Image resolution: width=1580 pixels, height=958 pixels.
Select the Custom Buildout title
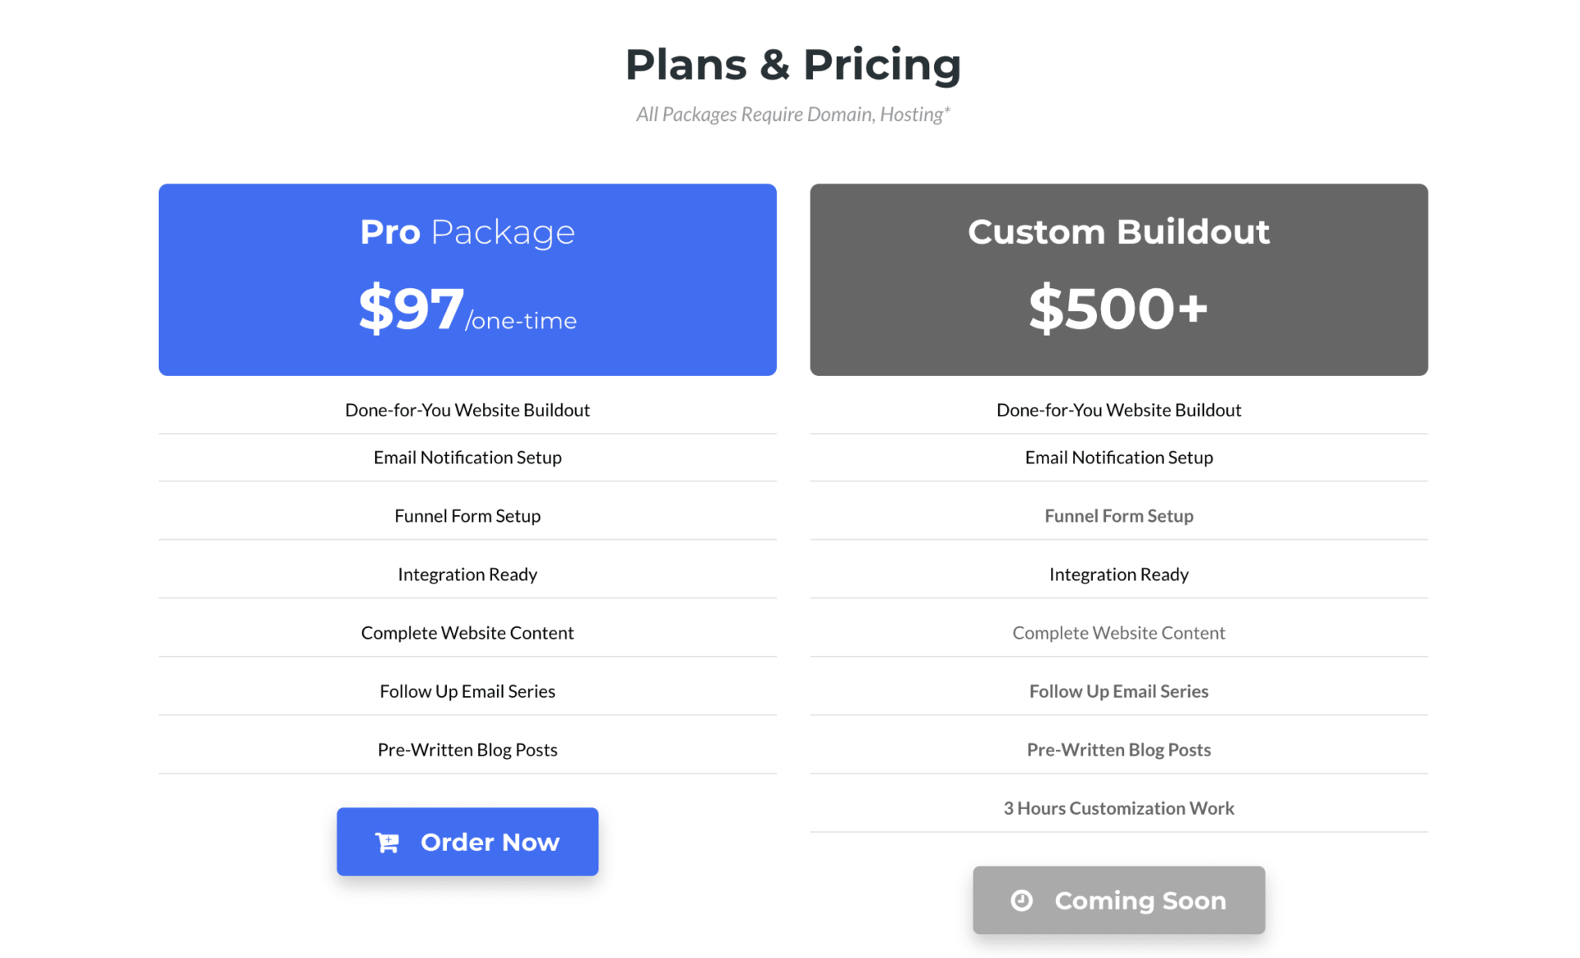tap(1118, 232)
